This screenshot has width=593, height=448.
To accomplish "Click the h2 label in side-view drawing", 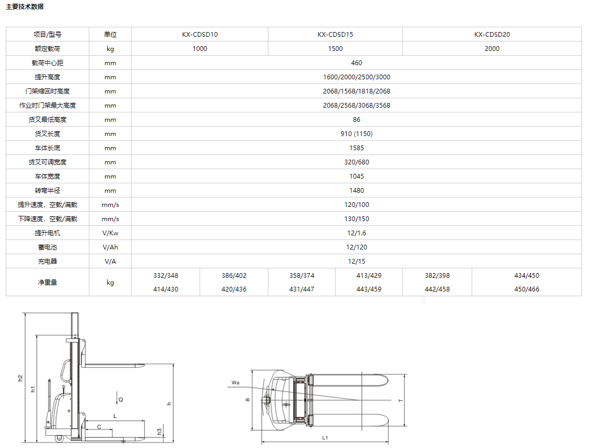I will (20, 378).
